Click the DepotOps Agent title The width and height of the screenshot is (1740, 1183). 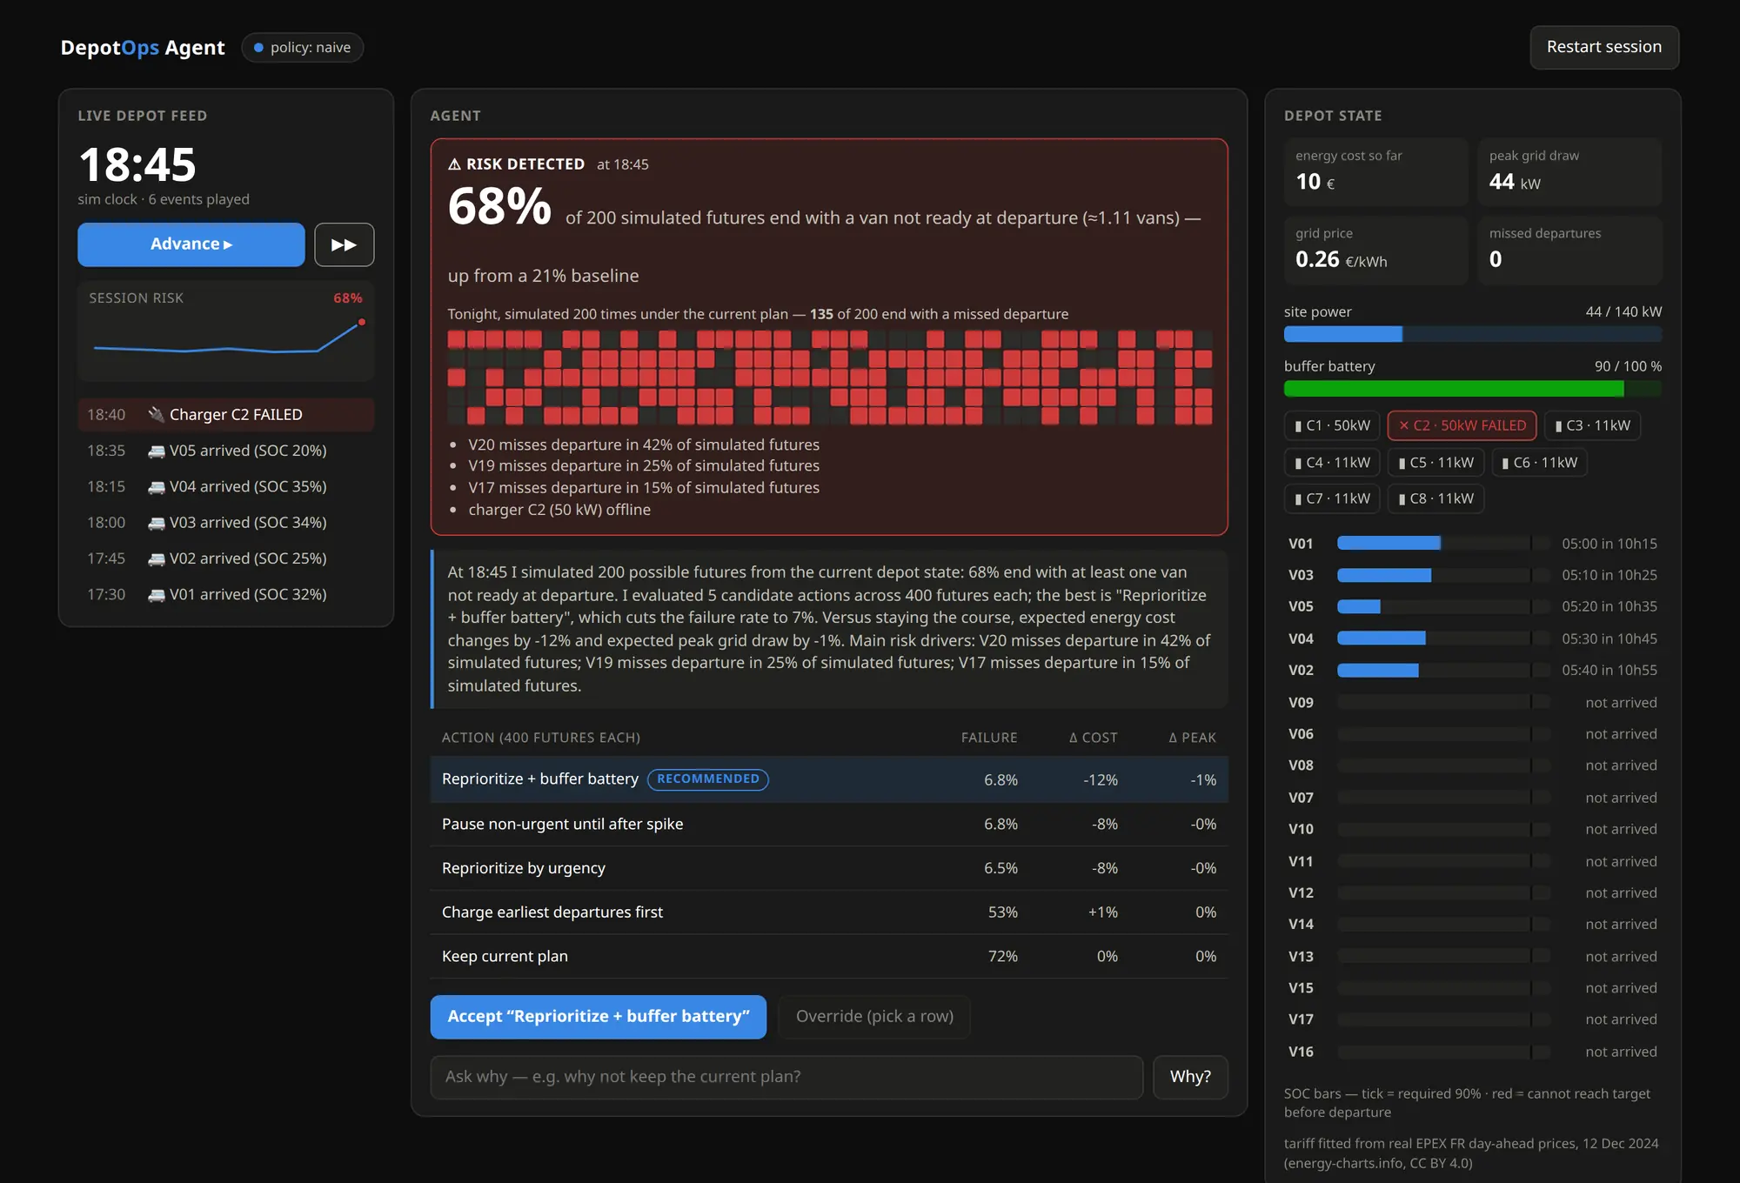click(143, 47)
